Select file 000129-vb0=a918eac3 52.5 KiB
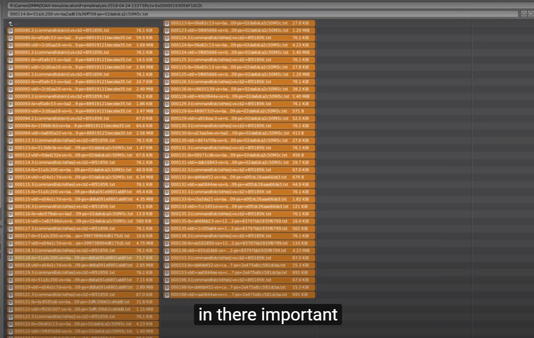Viewport: 534px width, 338px height. click(x=239, y=119)
